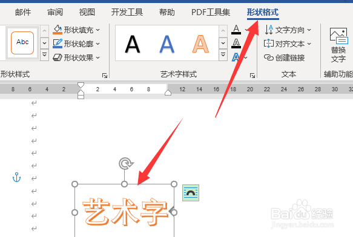Screen dimensions: 353x237
Task: Click the text outline A icon
Action: [236, 44]
